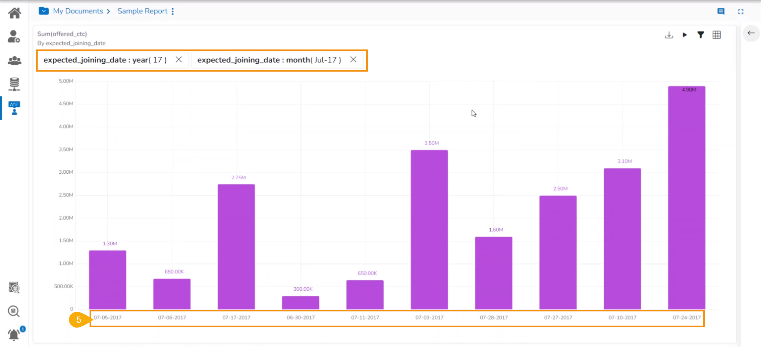Viewport: 761px width, 347px height.
Task: Switch to grid table view icon
Action: (717, 35)
